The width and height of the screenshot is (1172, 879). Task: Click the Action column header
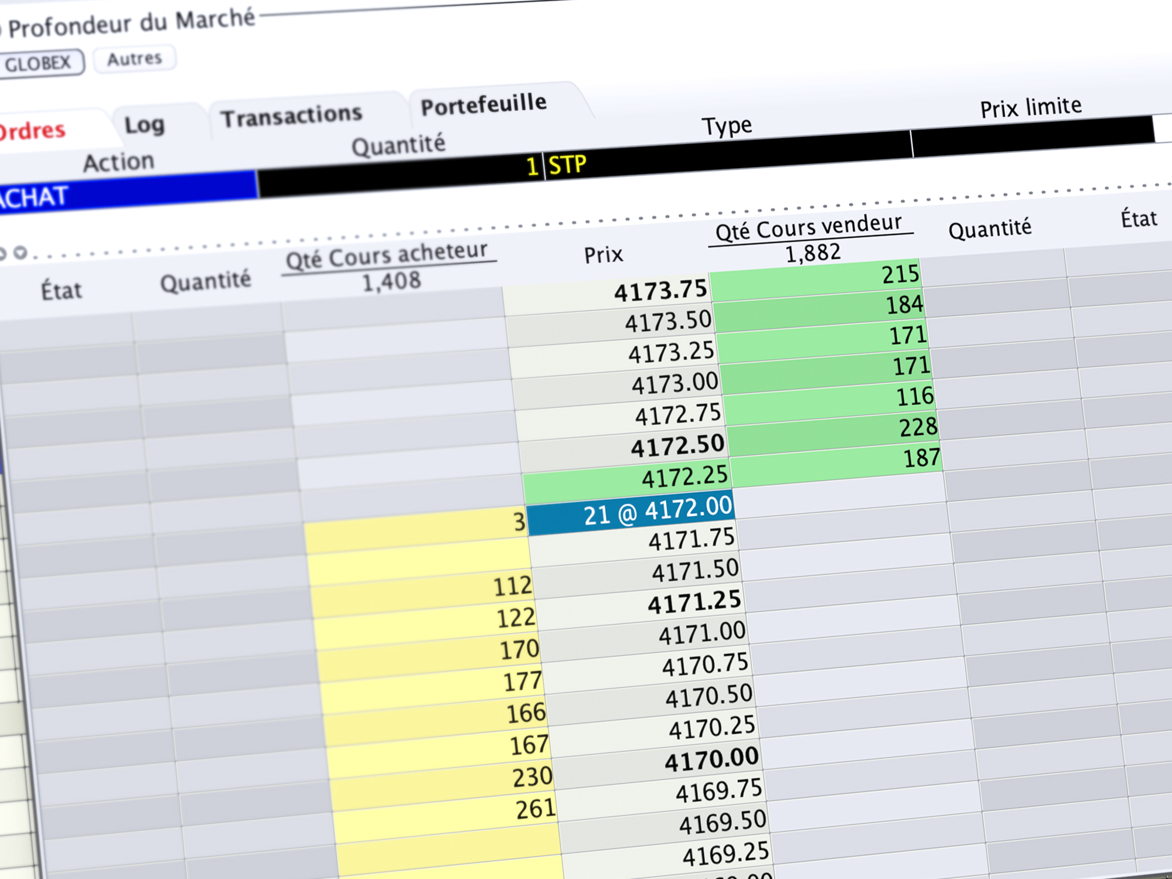118,162
